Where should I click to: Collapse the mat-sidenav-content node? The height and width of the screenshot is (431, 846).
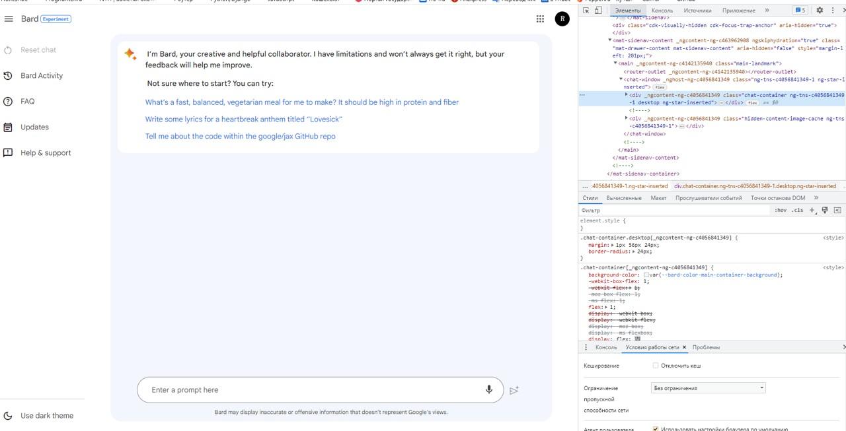coord(610,40)
